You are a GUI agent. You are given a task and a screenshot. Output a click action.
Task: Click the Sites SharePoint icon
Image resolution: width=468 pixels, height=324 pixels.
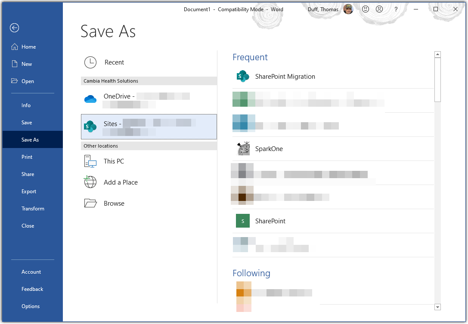pos(90,126)
